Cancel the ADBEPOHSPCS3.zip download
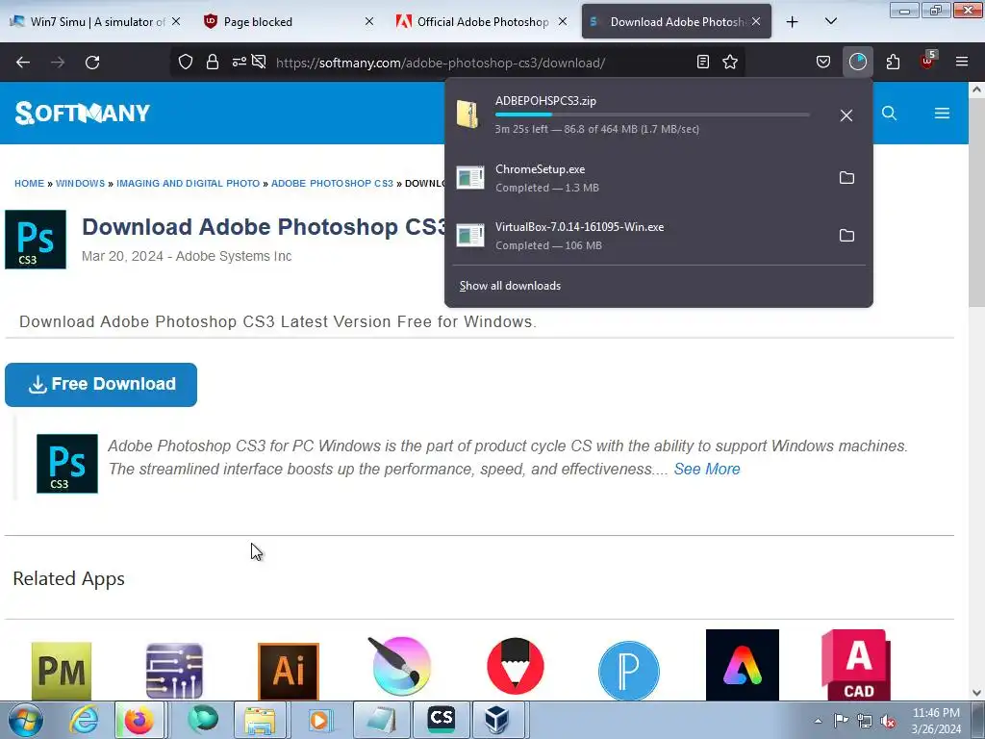The height and width of the screenshot is (739, 985). [x=846, y=115]
